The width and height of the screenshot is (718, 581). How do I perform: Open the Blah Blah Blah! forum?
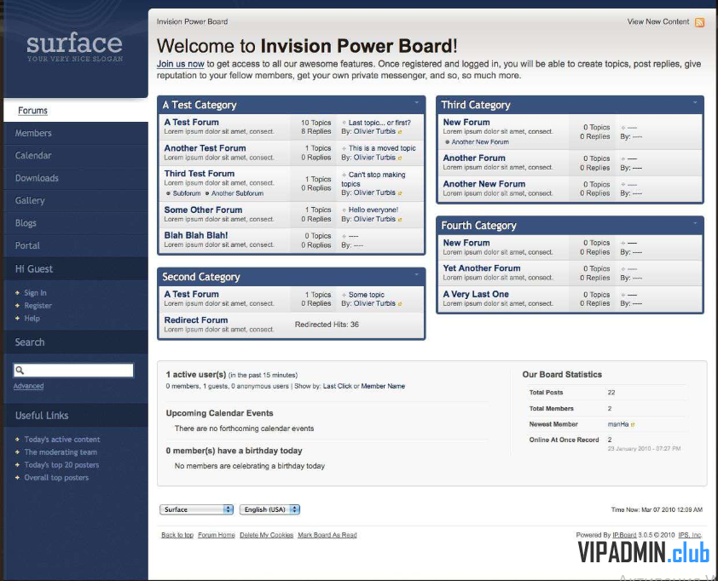[x=196, y=236]
